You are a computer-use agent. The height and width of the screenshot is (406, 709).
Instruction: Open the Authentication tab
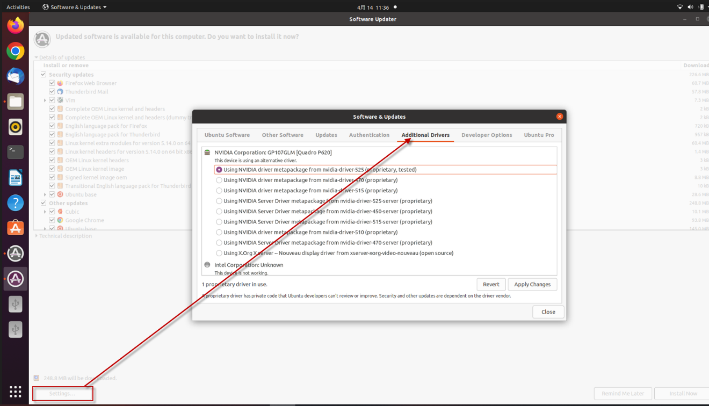coord(369,135)
